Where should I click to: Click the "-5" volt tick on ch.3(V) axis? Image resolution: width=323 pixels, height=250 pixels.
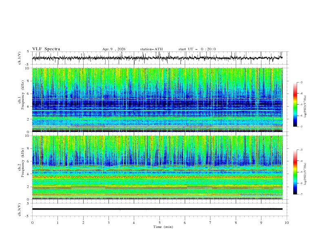click(x=28, y=216)
